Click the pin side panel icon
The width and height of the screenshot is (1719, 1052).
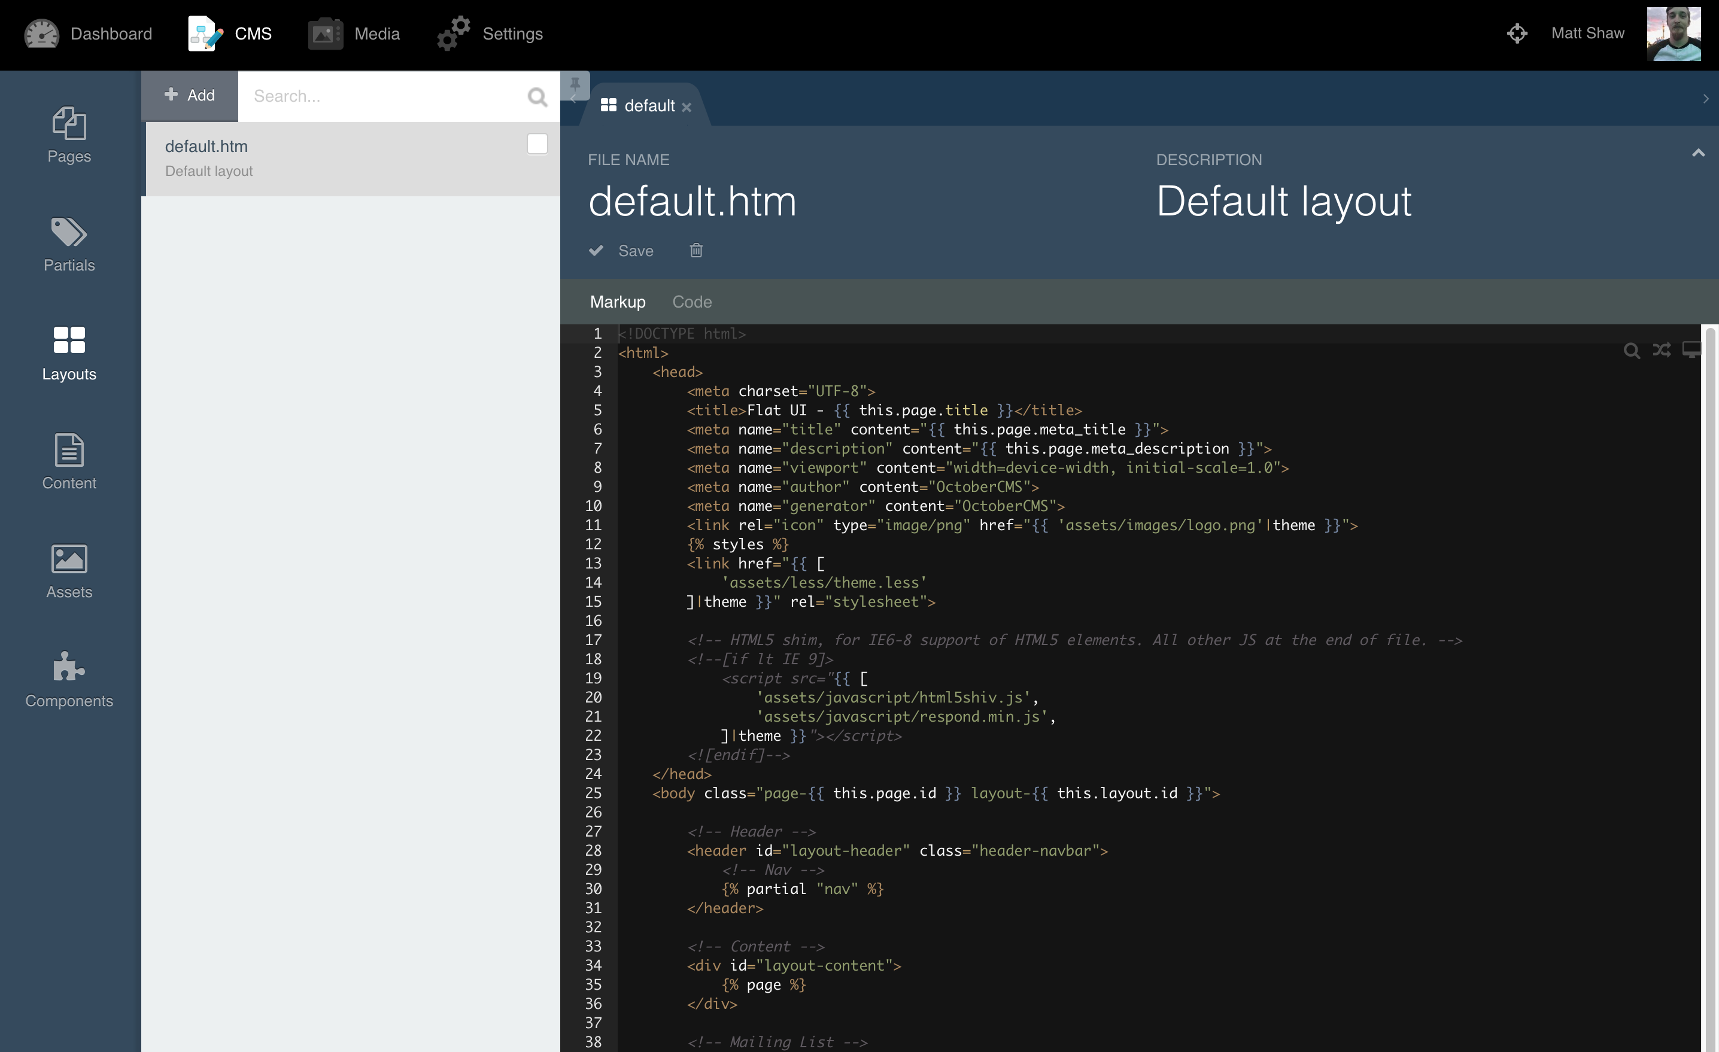click(575, 84)
